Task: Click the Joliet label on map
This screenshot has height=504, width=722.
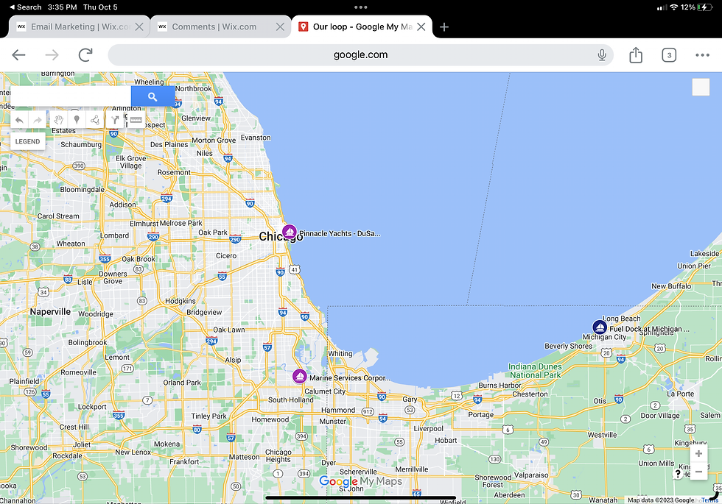Action: [82, 444]
